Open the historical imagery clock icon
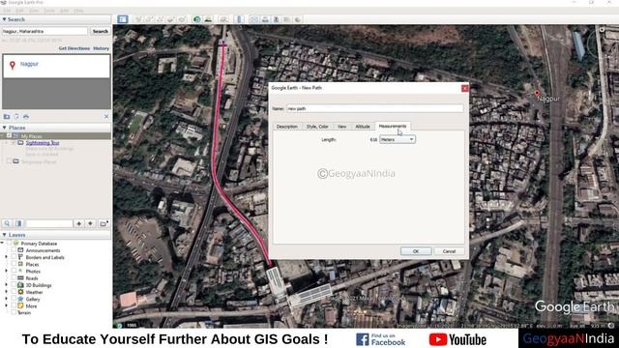Screen dimensions: 619x348 pos(196,19)
